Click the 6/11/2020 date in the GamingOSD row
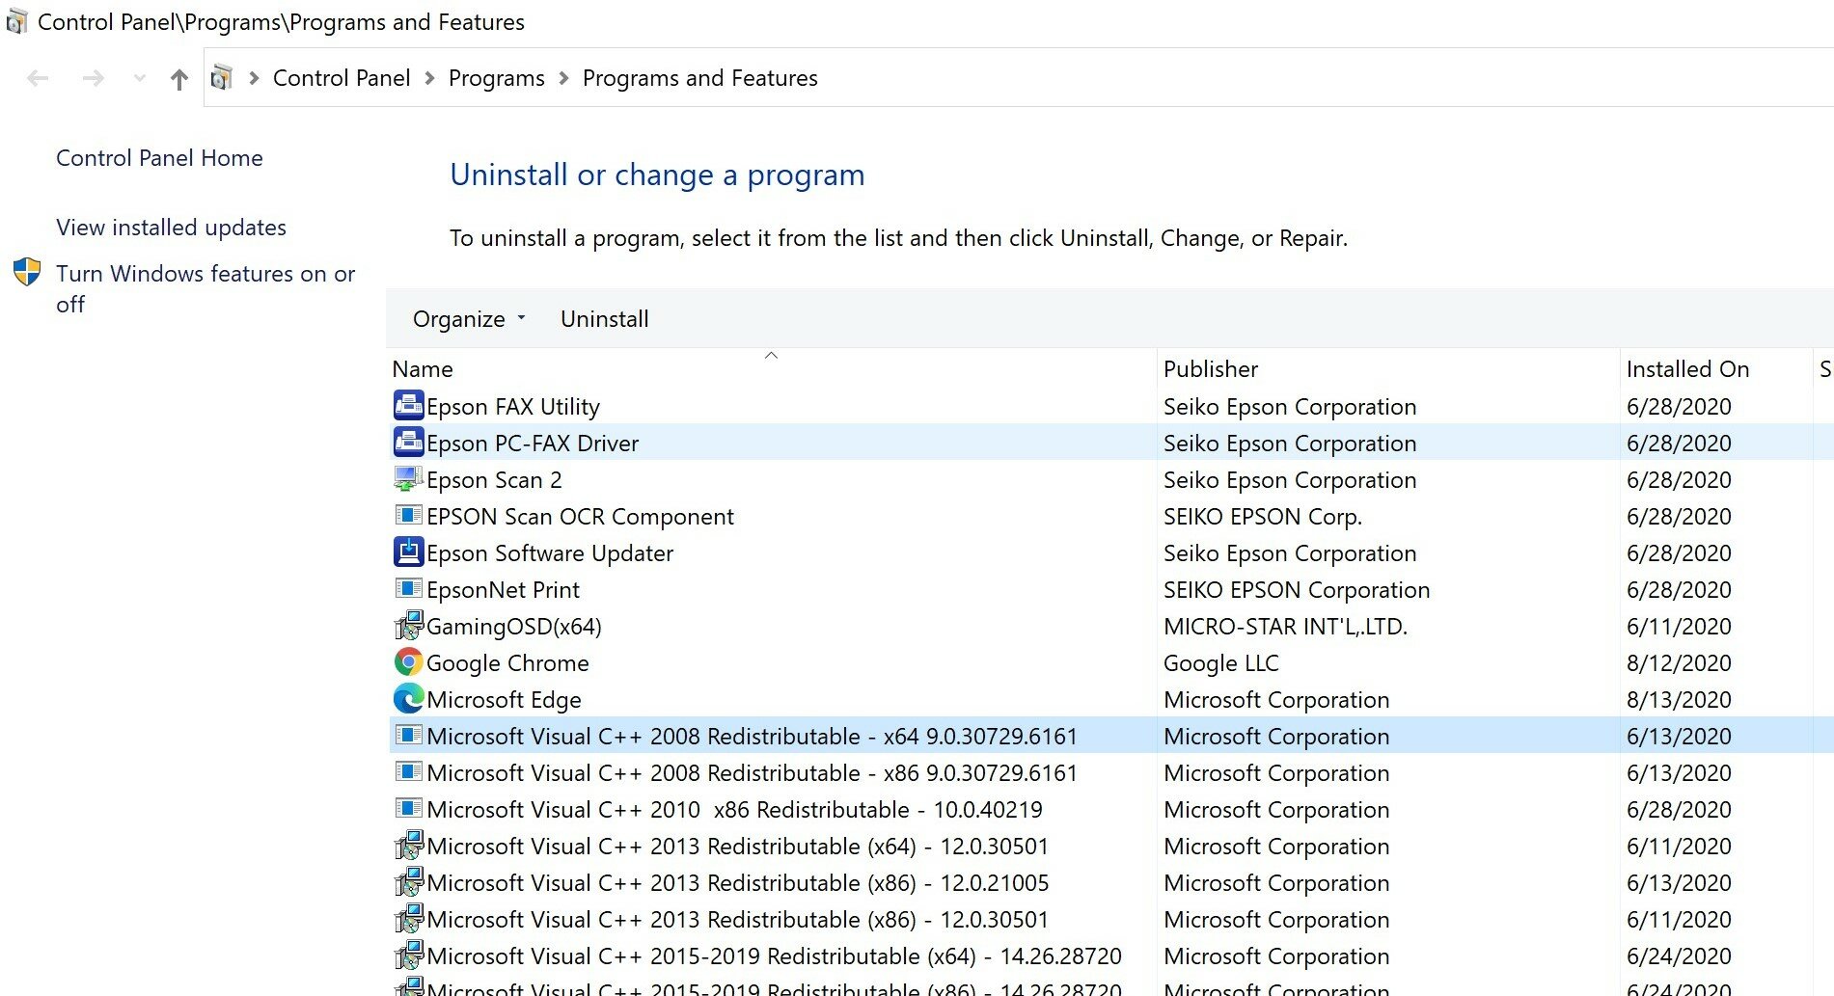The image size is (1834, 996). pos(1679,627)
